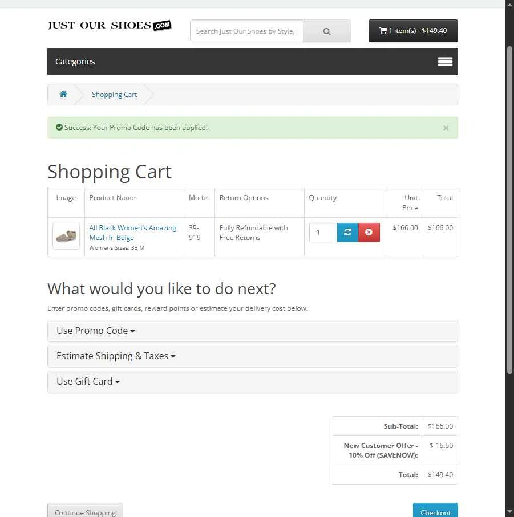
Task: Click the Unit Price column header
Action: click(x=410, y=203)
